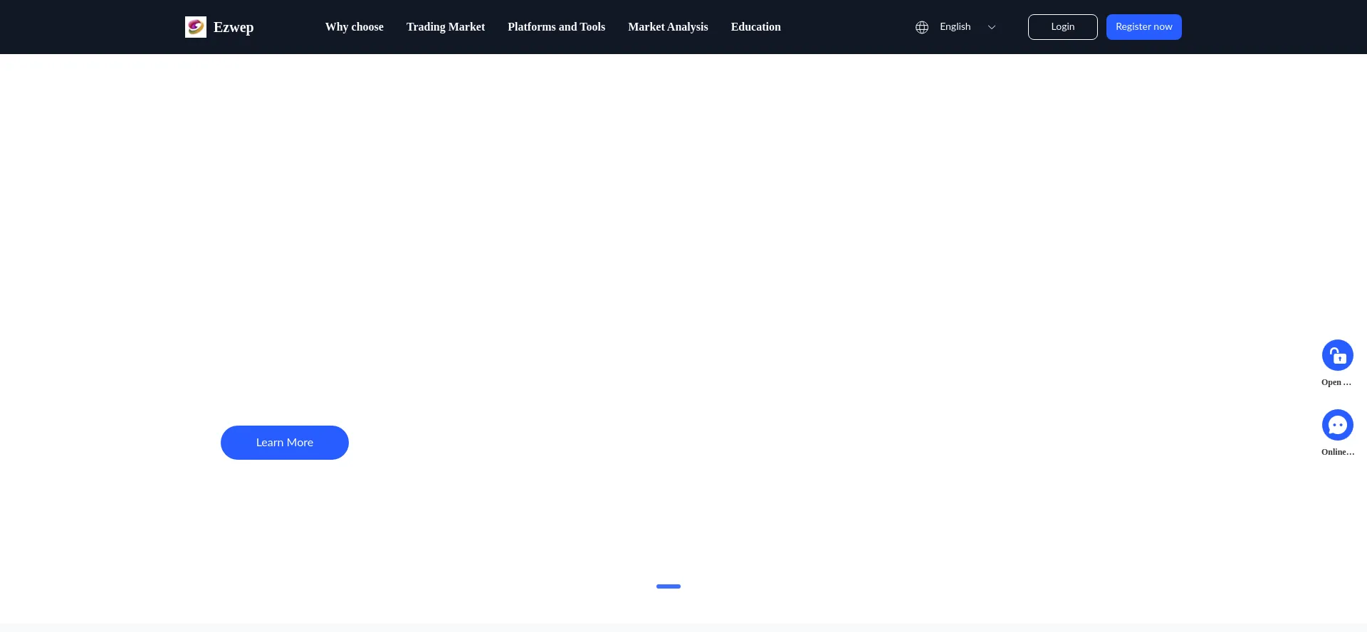
Task: Open the Platforms and Tools menu
Action: pos(557,27)
